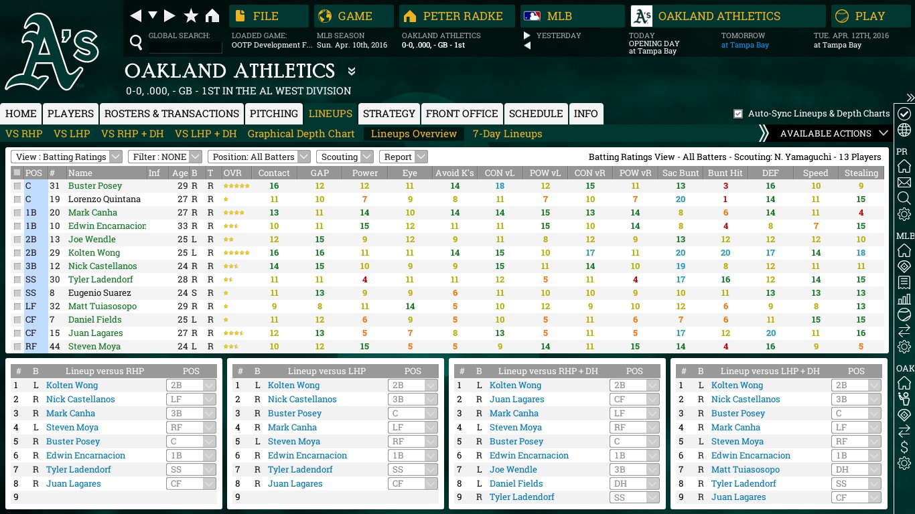Click the globe icon in right sidebar
The width and height of the screenshot is (915, 514).
[904, 130]
